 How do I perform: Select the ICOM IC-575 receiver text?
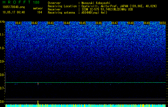click(107, 9)
